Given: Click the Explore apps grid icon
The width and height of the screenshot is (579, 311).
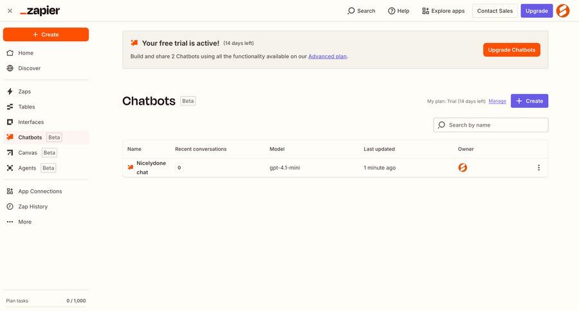Looking at the screenshot, I should 425,11.
